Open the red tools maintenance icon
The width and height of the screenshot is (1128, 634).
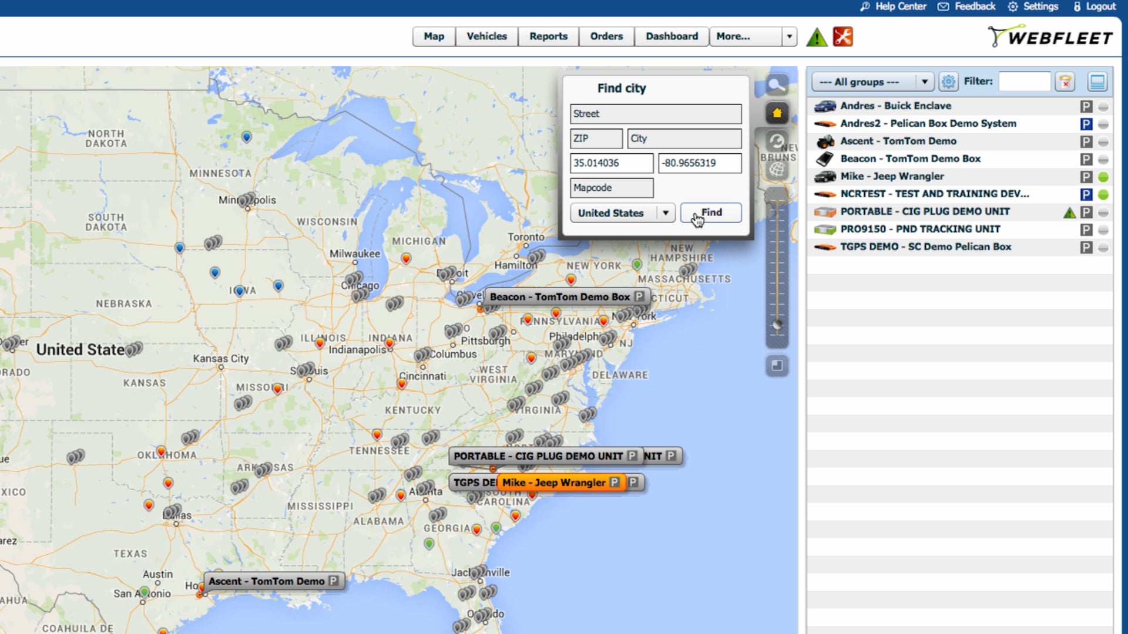tap(843, 37)
